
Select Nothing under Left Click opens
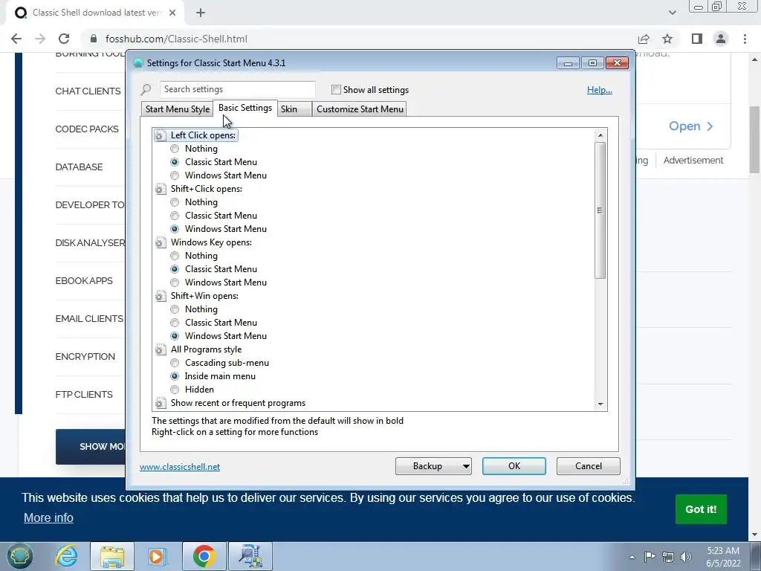coord(175,149)
